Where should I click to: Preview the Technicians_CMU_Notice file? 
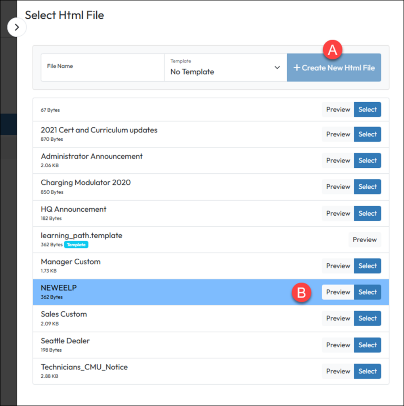338,371
